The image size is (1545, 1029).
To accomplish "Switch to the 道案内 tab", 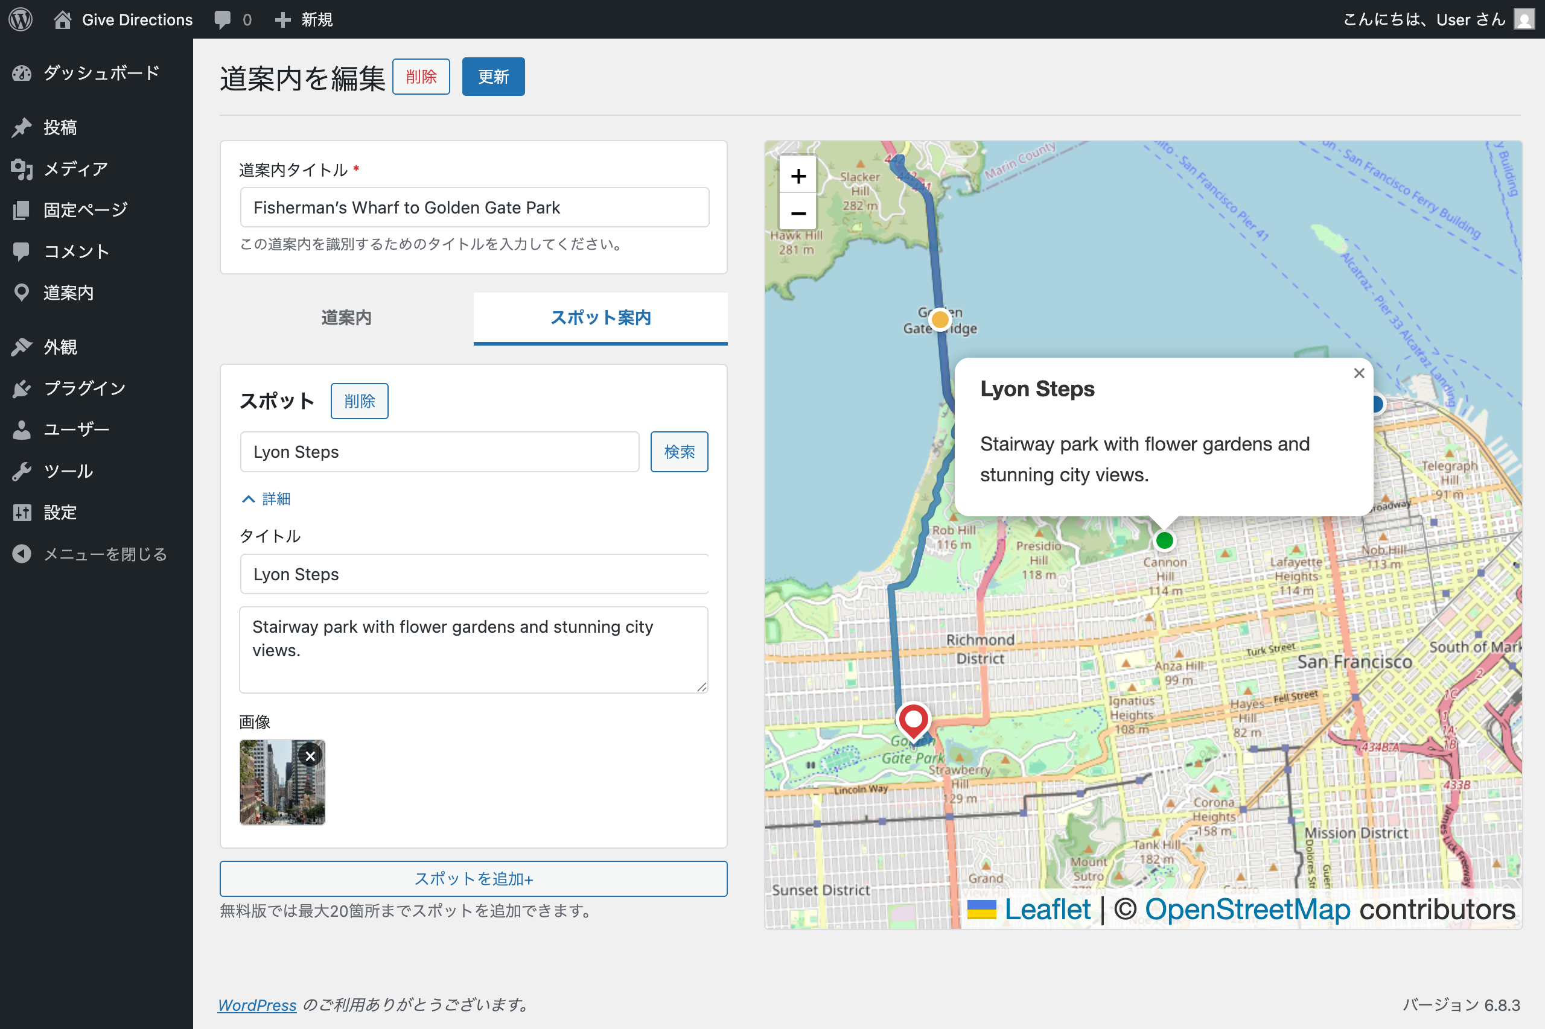I will coord(346,318).
